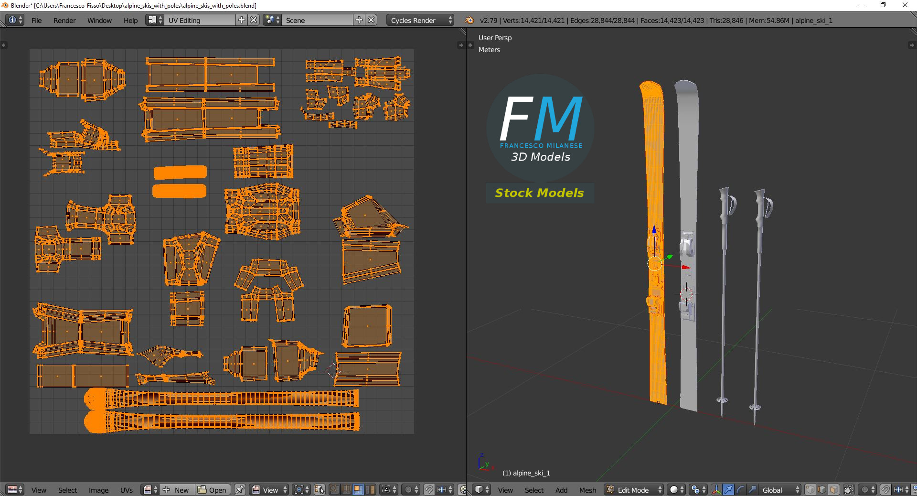Add a new screen layout
The width and height of the screenshot is (917, 496).
(242, 20)
